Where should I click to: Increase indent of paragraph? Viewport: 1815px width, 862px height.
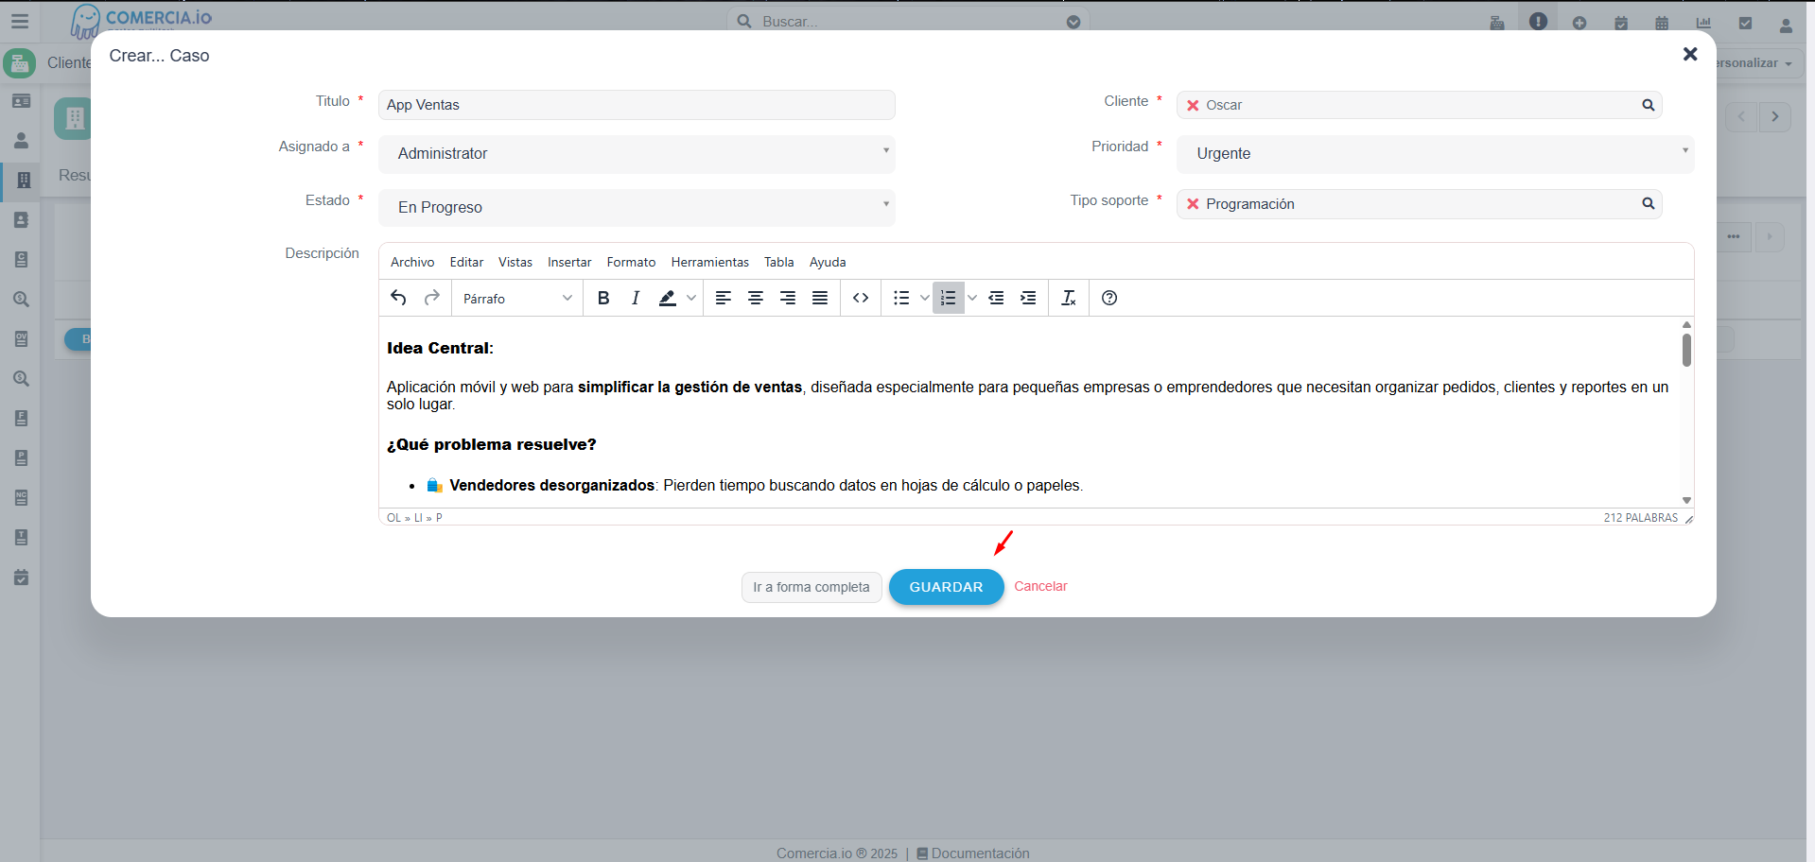point(1028,298)
